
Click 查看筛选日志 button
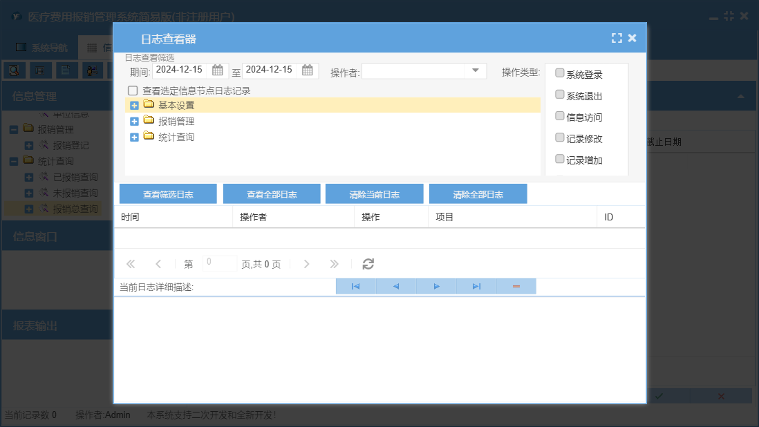point(168,194)
